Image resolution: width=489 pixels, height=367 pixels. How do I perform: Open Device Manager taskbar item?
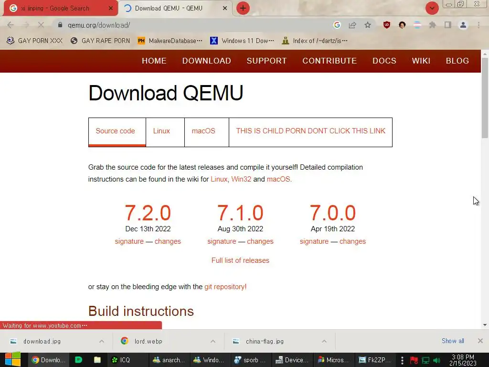pyautogui.click(x=293, y=360)
